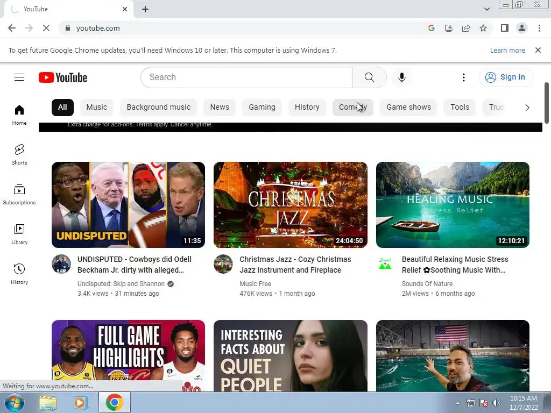Select the History filter chip
Image resolution: width=551 pixels, height=413 pixels.
307,108
